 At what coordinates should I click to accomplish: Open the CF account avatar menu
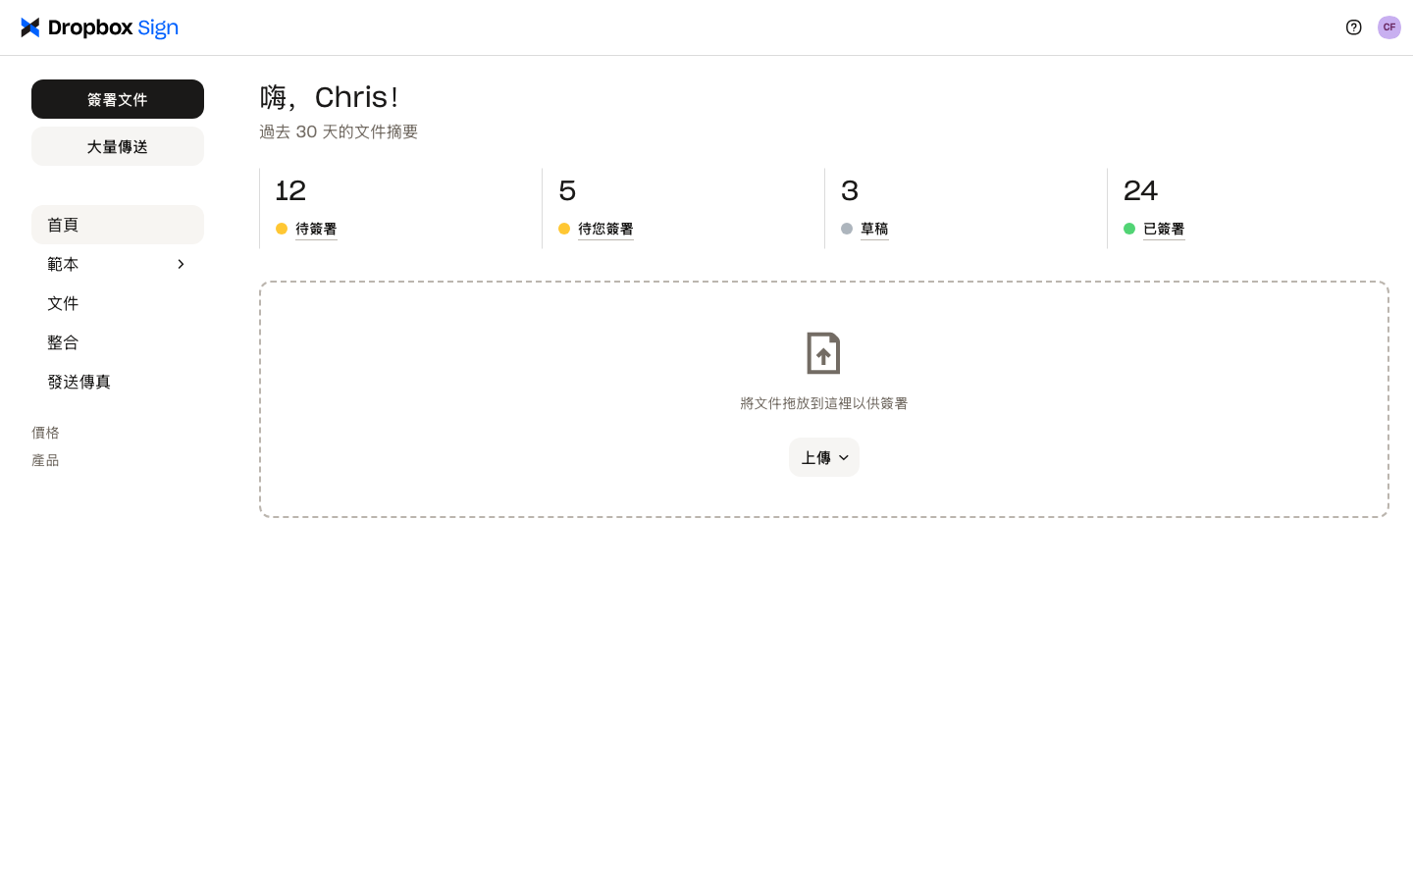point(1388,27)
